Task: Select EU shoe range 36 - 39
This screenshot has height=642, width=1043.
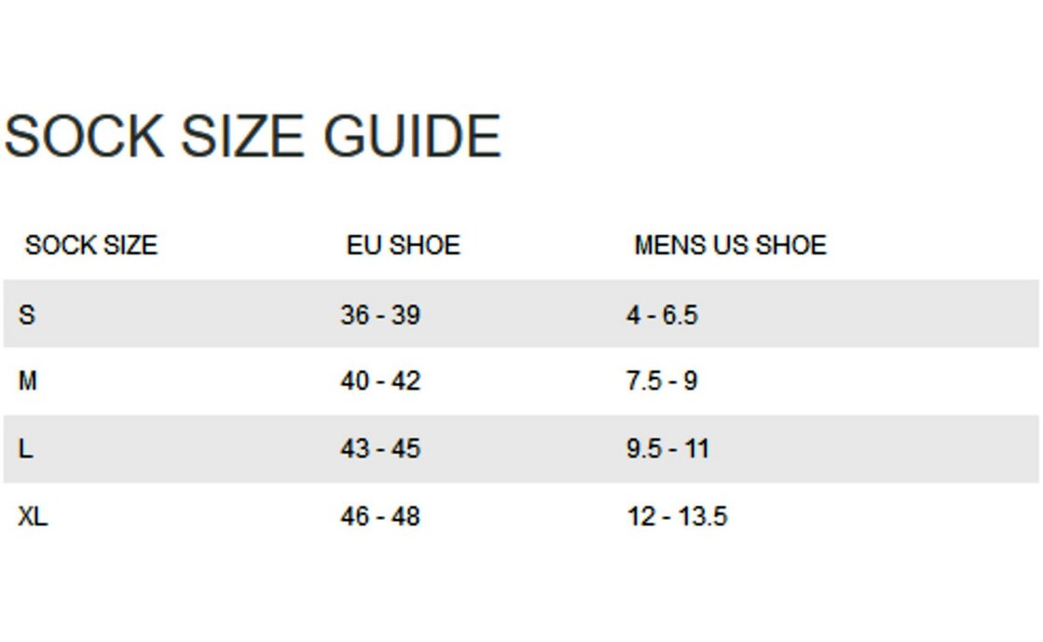Action: [380, 315]
